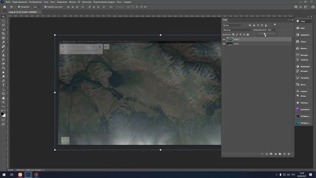This screenshot has height=178, width=316.
Task: Open the search icon at top right
Action: [x=301, y=7]
